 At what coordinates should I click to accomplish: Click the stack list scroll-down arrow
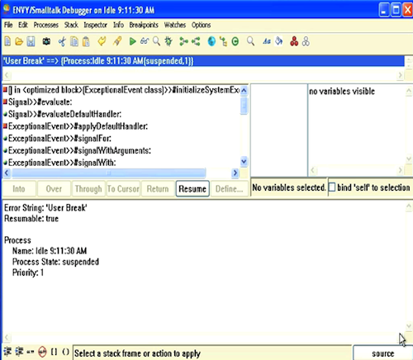(244, 162)
